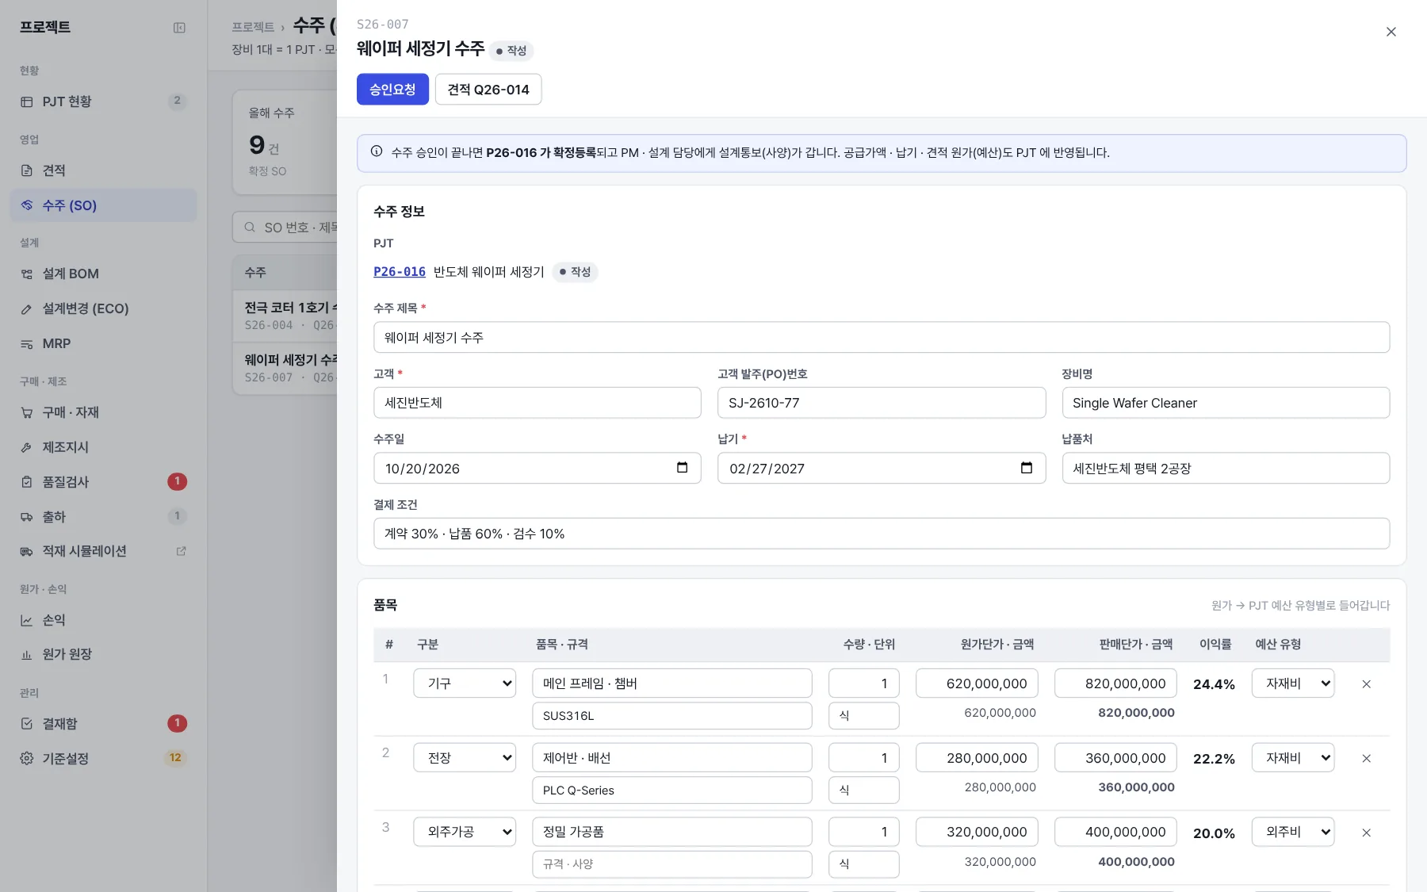Image resolution: width=1427 pixels, height=892 pixels.
Task: Go to 결재함 in the sidebar
Action: [104, 724]
